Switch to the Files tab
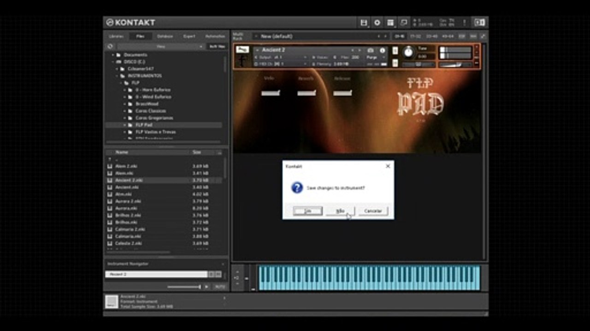This screenshot has width=590, height=331. (140, 36)
